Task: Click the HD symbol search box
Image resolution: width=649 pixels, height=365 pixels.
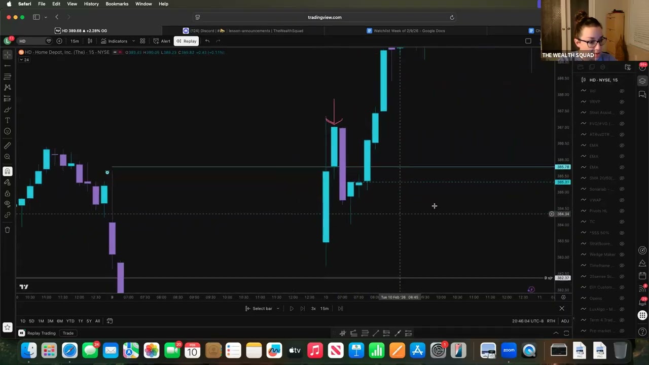Action: tap(31, 41)
